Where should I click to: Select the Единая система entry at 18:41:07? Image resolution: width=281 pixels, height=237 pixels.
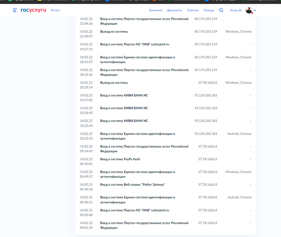pyautogui.click(x=137, y=59)
